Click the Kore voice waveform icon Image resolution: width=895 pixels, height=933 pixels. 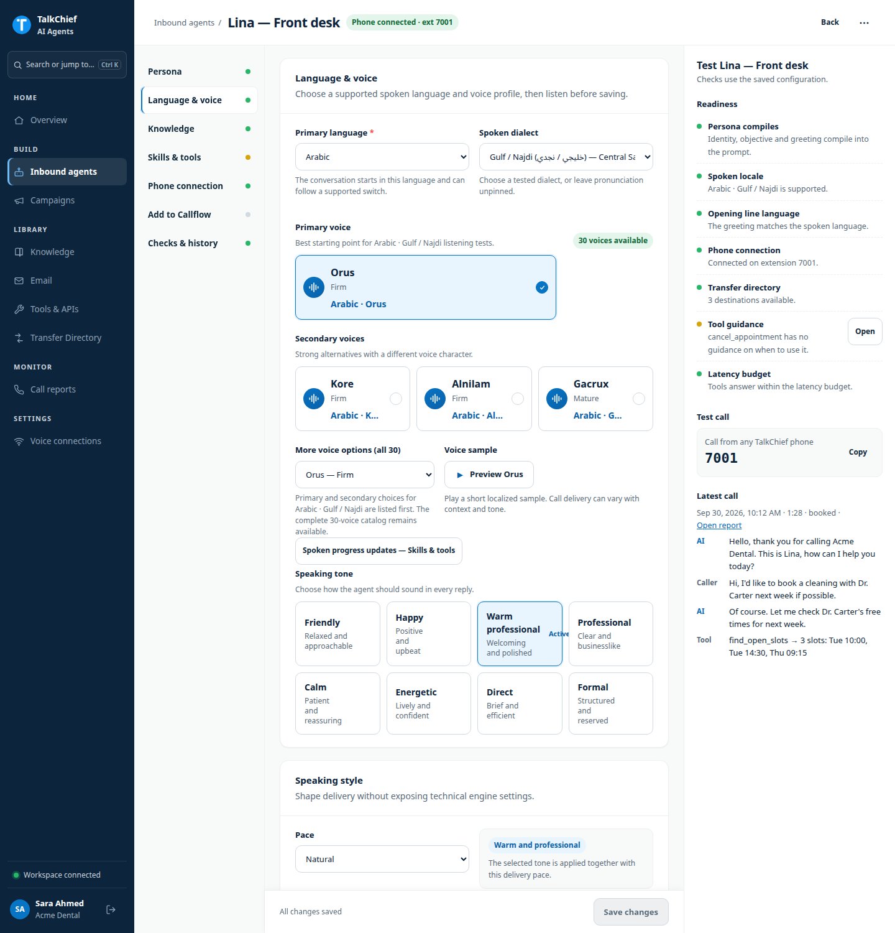point(314,399)
